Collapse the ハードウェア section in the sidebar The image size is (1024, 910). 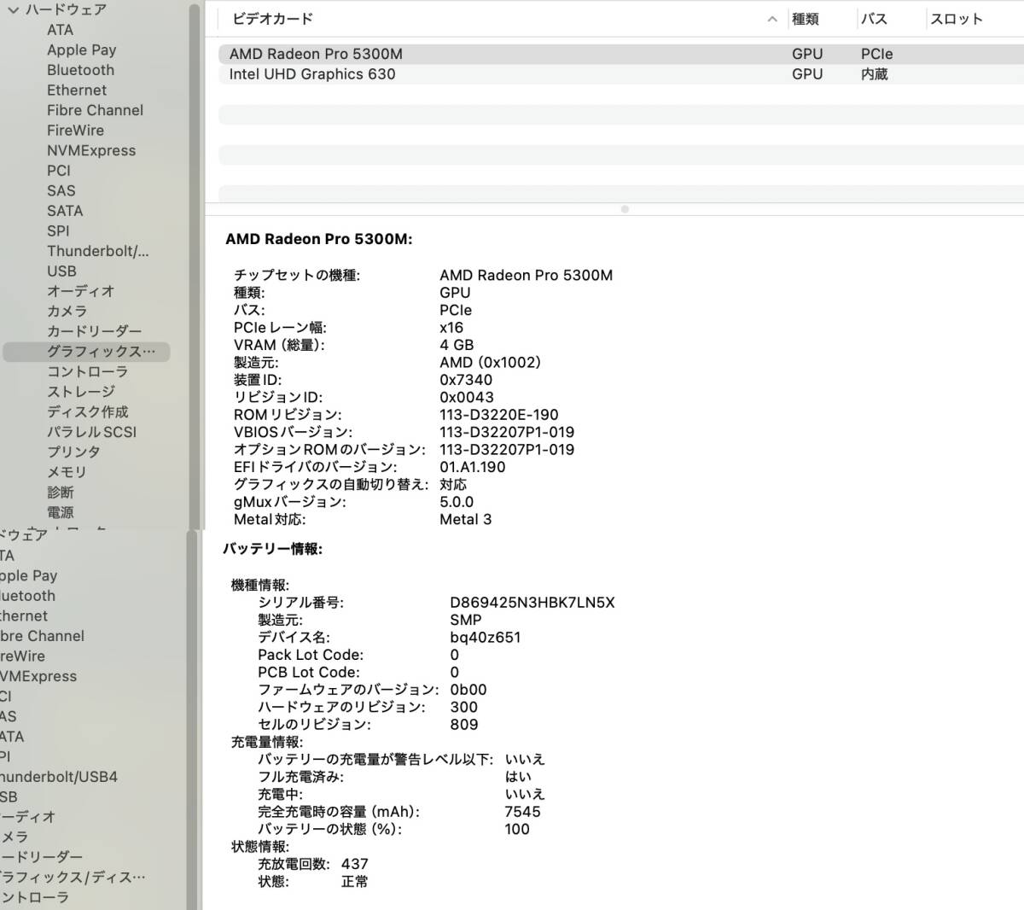13,10
